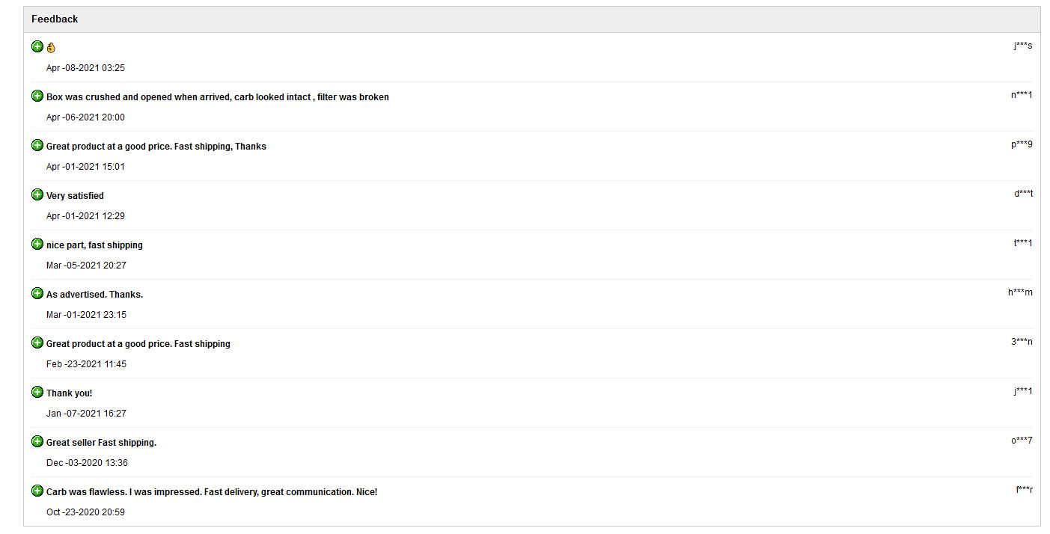Click the date 'Jan -07-2021 16:27'

(86, 414)
